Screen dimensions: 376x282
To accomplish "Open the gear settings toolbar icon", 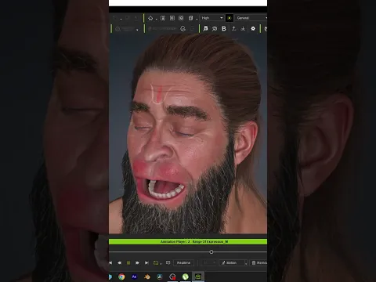I will (253, 28).
